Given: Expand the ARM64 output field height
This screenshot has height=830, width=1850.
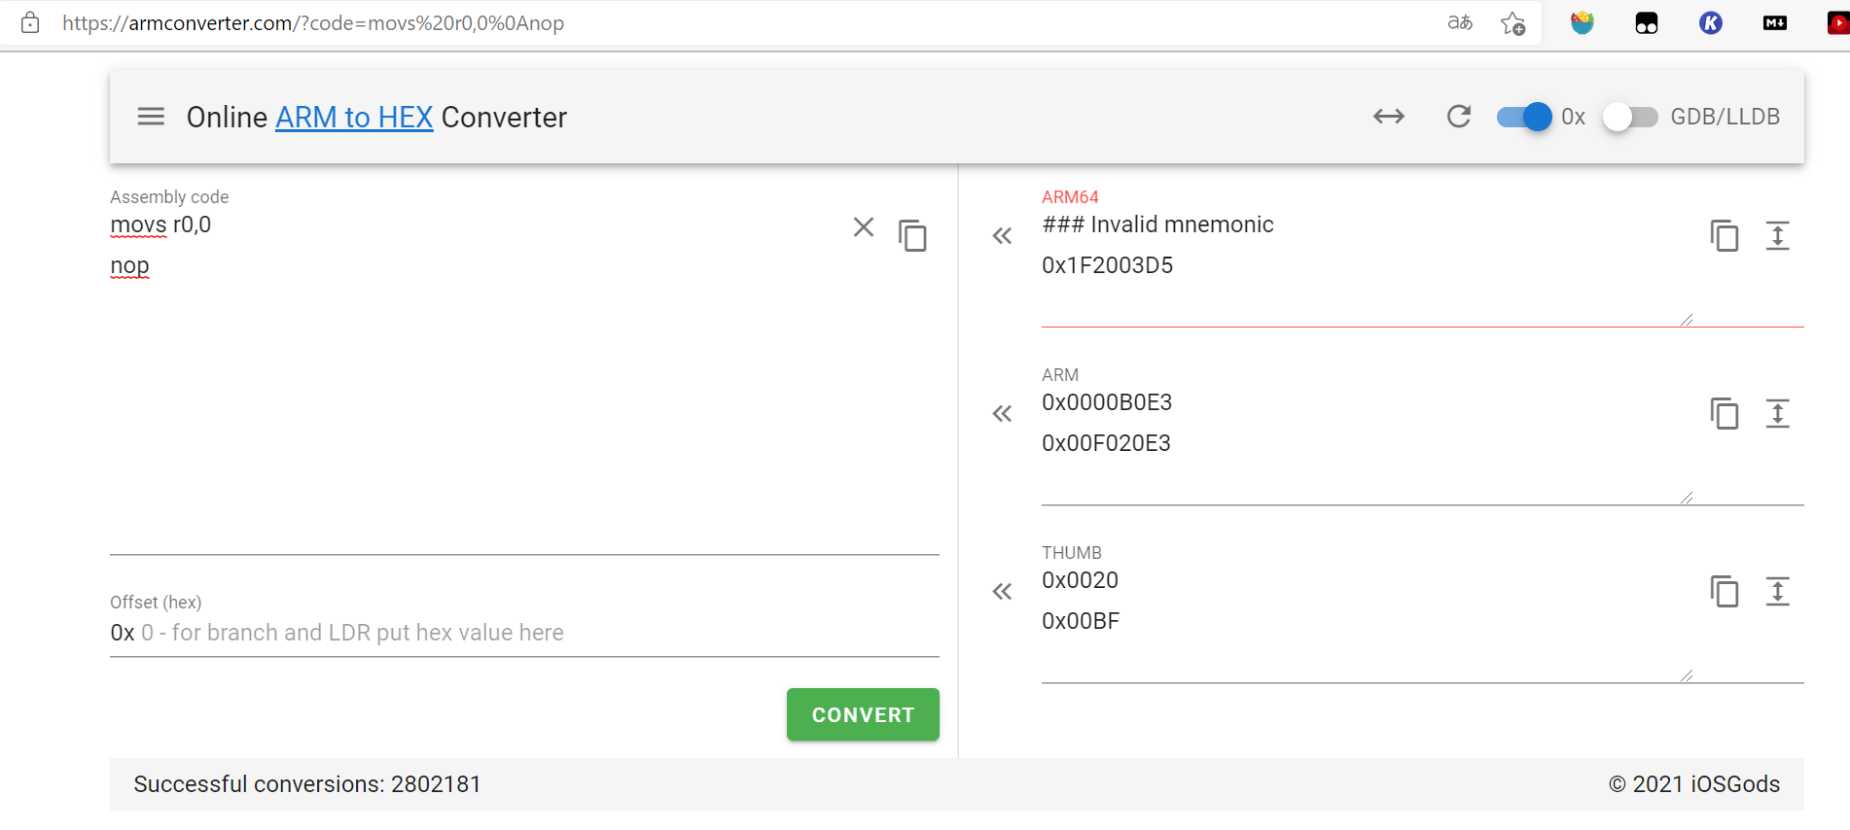Looking at the screenshot, I should coord(1777,235).
